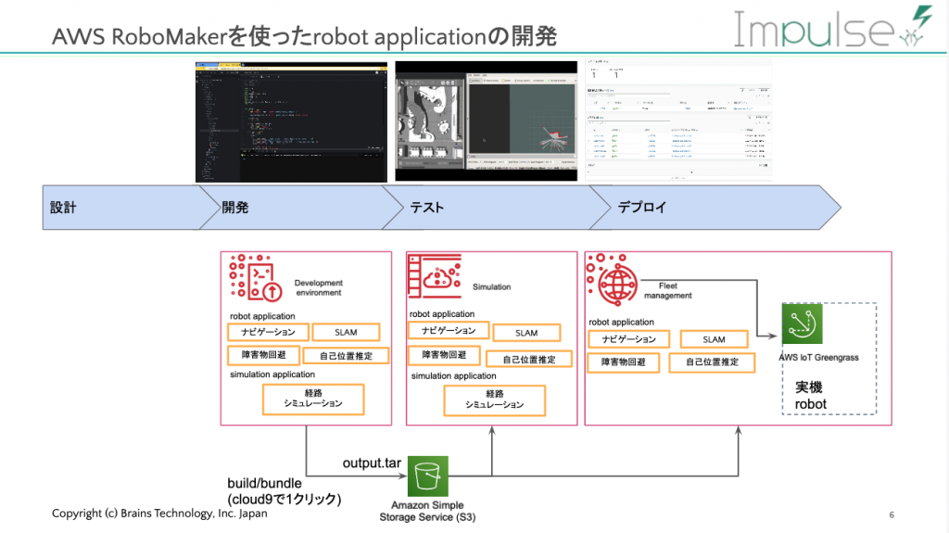Open the code editor screenshot thumbnail
The width and height of the screenshot is (949, 533).
coord(291,121)
